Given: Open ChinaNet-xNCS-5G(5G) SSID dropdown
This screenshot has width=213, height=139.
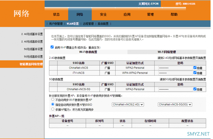Looking at the screenshot, I should [175, 105].
